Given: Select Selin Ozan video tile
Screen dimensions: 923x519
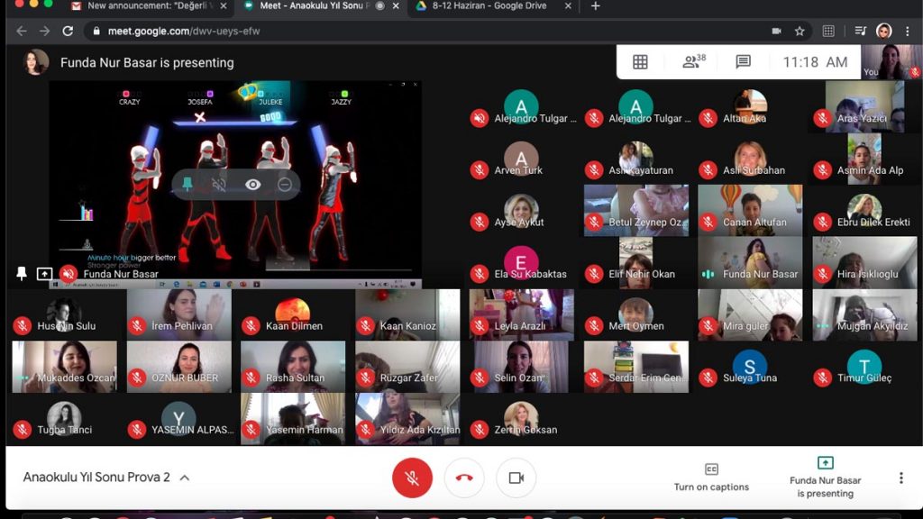Looking at the screenshot, I should tap(522, 367).
